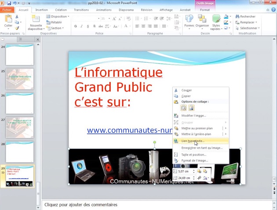Viewport: 277px width, 210px height.
Task: Choose Copier in context menu
Action: (x=200, y=96)
